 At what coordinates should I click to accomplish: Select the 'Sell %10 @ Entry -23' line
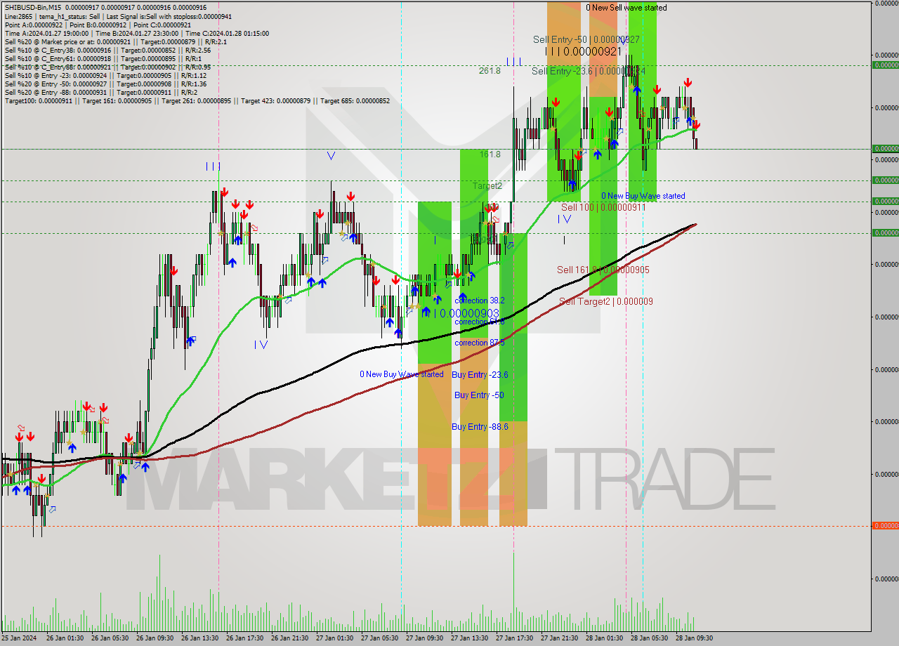[105, 75]
